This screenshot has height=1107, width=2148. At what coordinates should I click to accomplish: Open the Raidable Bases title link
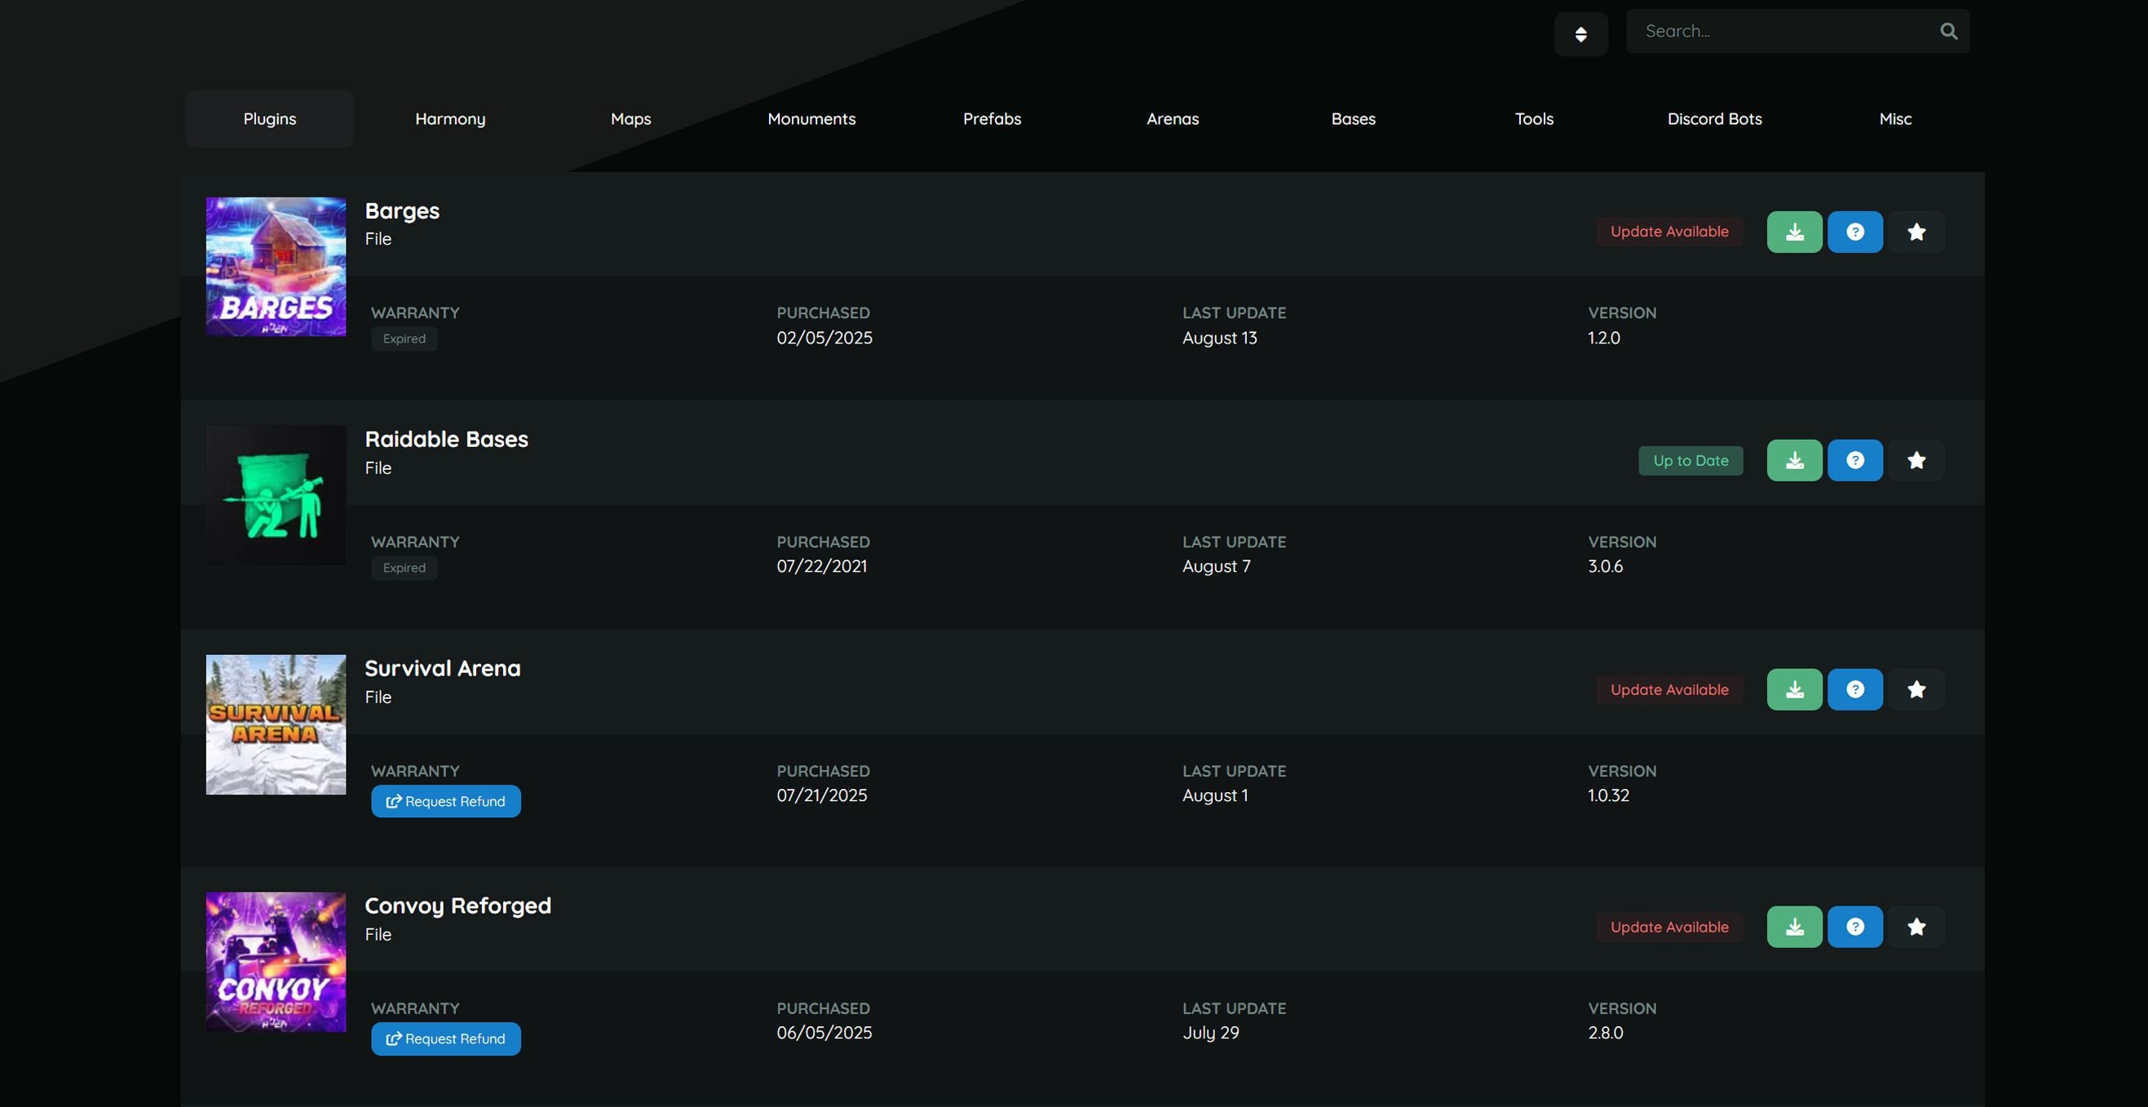[x=446, y=440]
